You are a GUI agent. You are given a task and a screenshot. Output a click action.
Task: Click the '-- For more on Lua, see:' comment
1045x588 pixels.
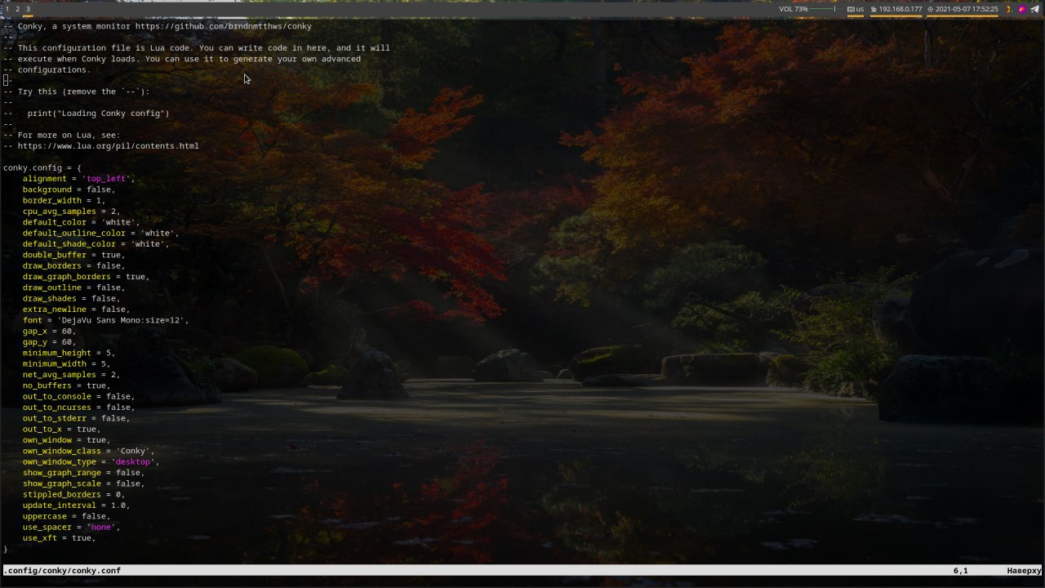click(x=61, y=135)
